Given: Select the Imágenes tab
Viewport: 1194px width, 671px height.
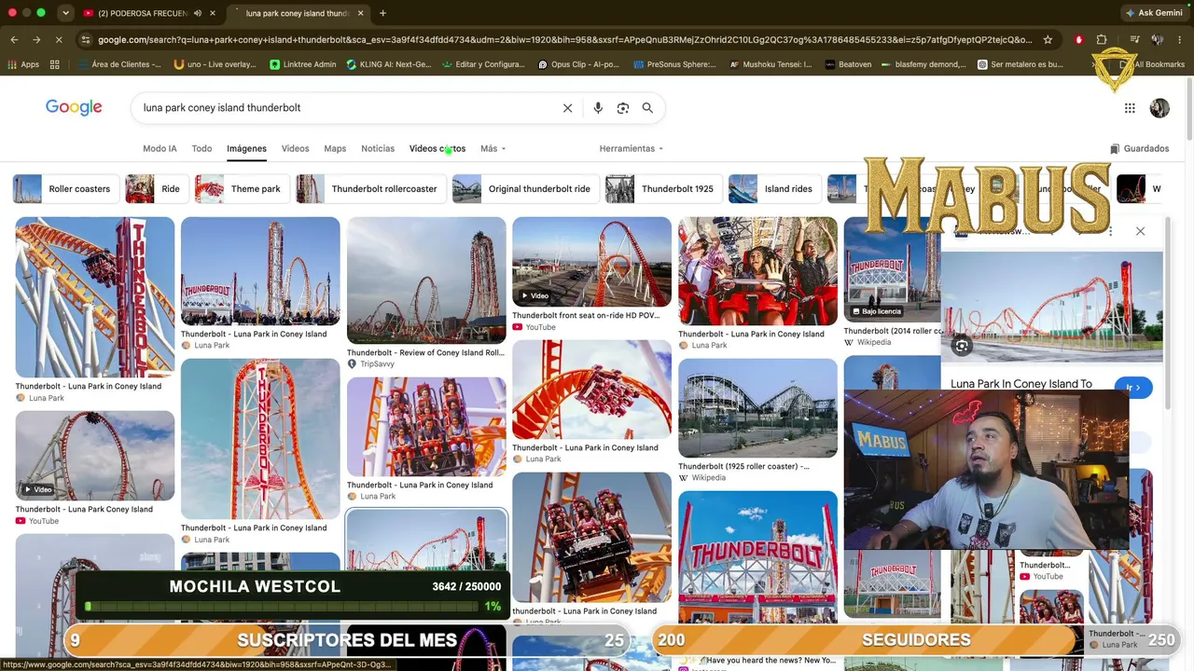Looking at the screenshot, I should point(246,149).
